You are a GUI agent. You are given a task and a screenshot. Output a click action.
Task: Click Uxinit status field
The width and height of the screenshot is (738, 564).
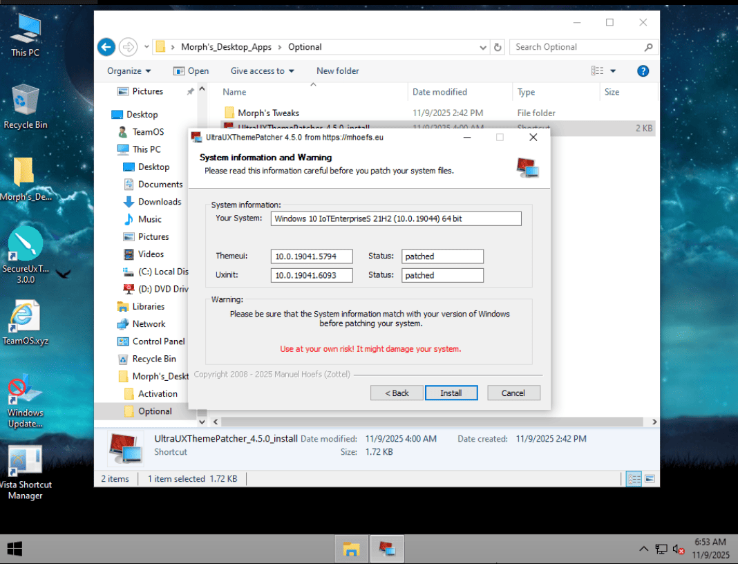coord(442,275)
